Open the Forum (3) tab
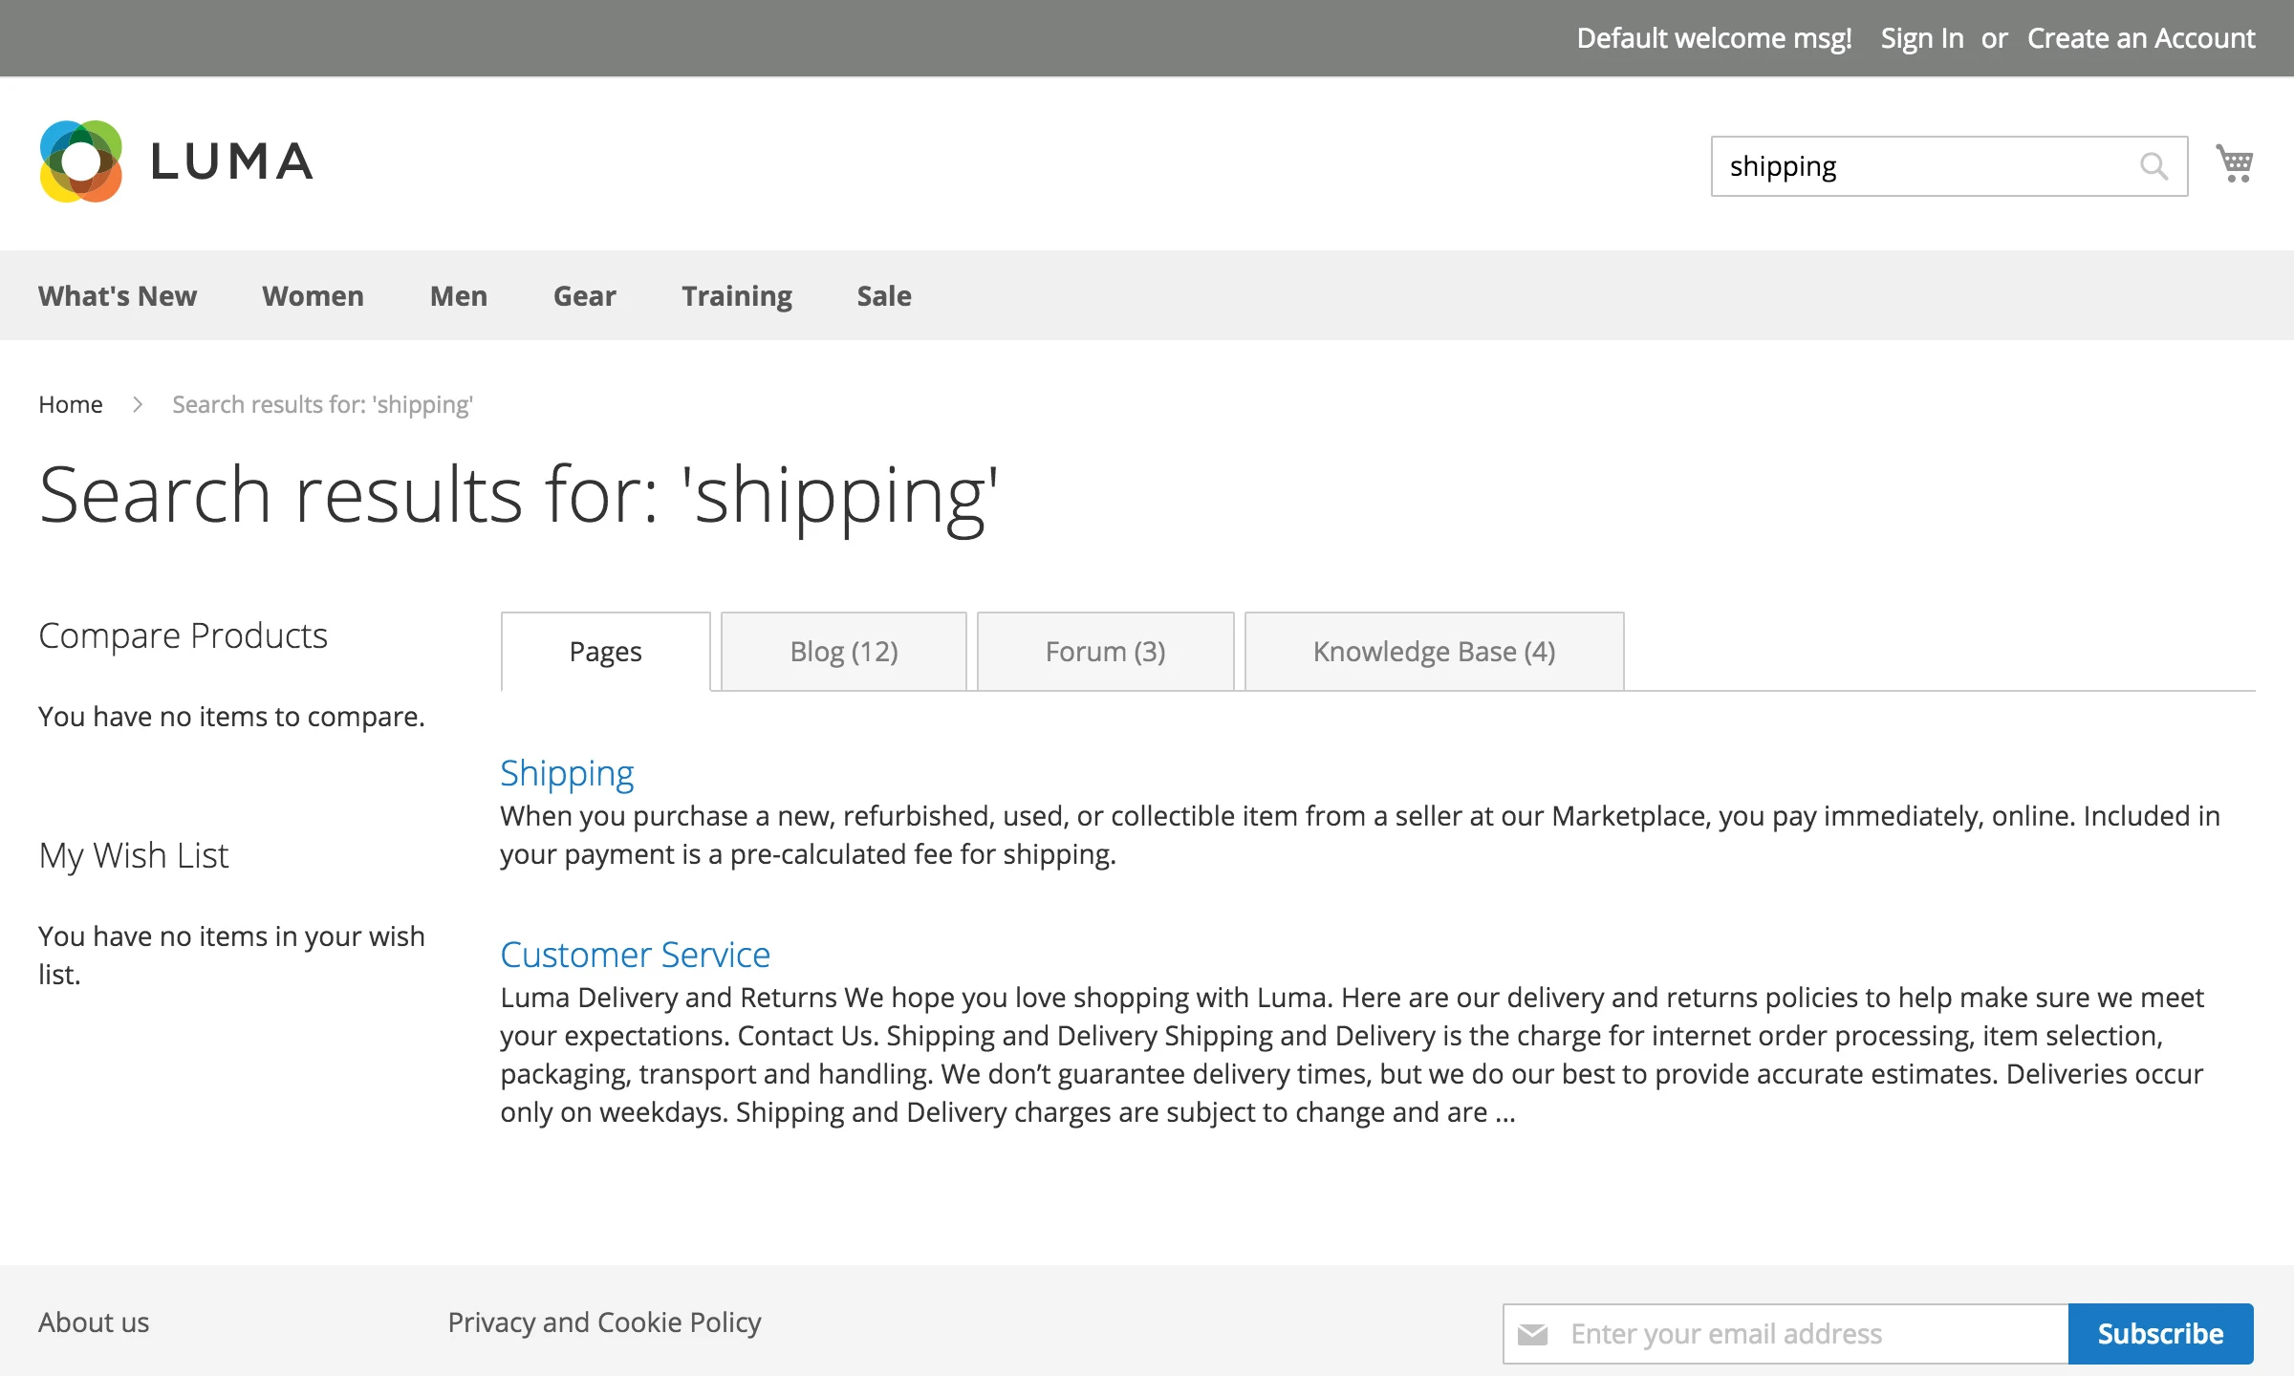 pyautogui.click(x=1105, y=652)
